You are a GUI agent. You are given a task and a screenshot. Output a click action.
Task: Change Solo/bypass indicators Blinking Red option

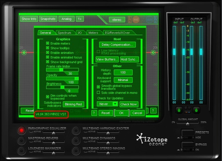73,104
